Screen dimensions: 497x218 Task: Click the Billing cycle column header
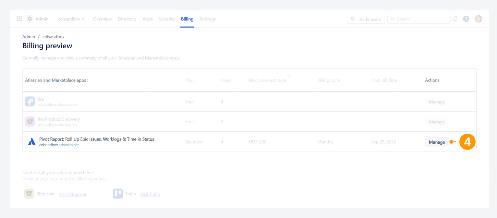click(x=329, y=80)
